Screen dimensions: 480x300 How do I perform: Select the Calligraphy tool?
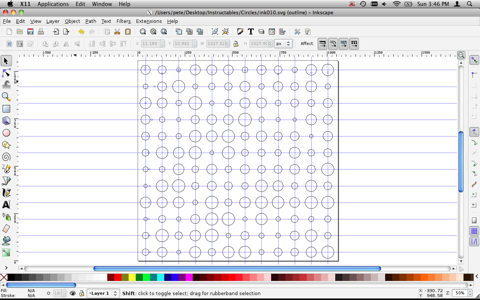6,193
